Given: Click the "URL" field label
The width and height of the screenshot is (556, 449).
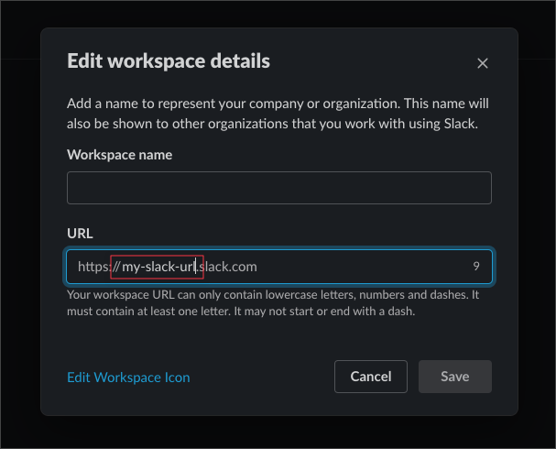Looking at the screenshot, I should pos(81,234).
